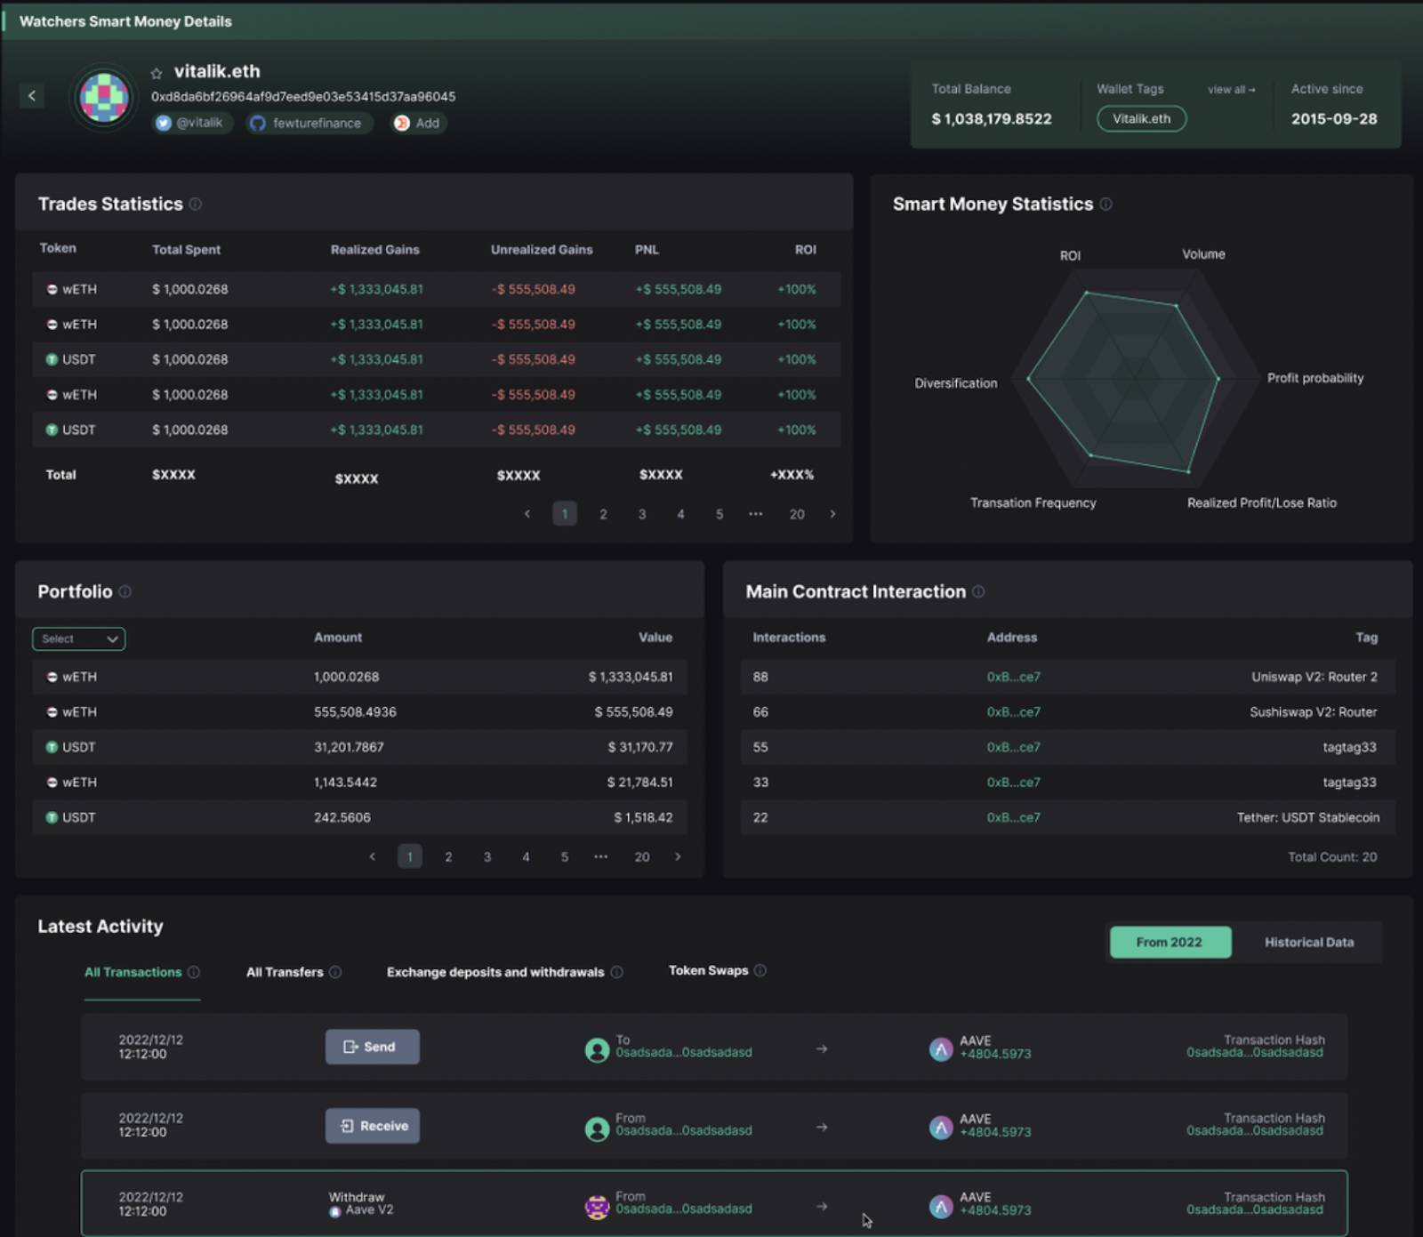Show info icon beside All Transfers tab
The height and width of the screenshot is (1237, 1423).
[x=335, y=972]
